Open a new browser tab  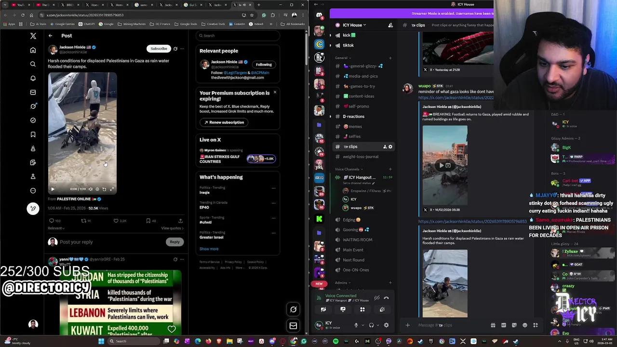pyautogui.click(x=259, y=5)
